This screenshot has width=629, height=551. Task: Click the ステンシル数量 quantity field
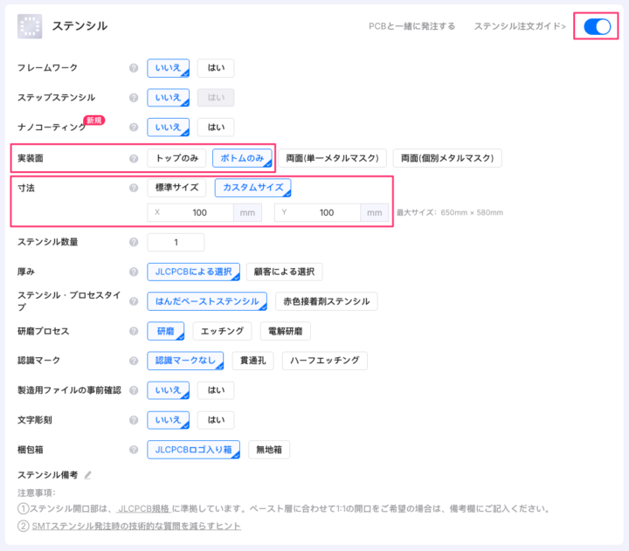coord(176,242)
